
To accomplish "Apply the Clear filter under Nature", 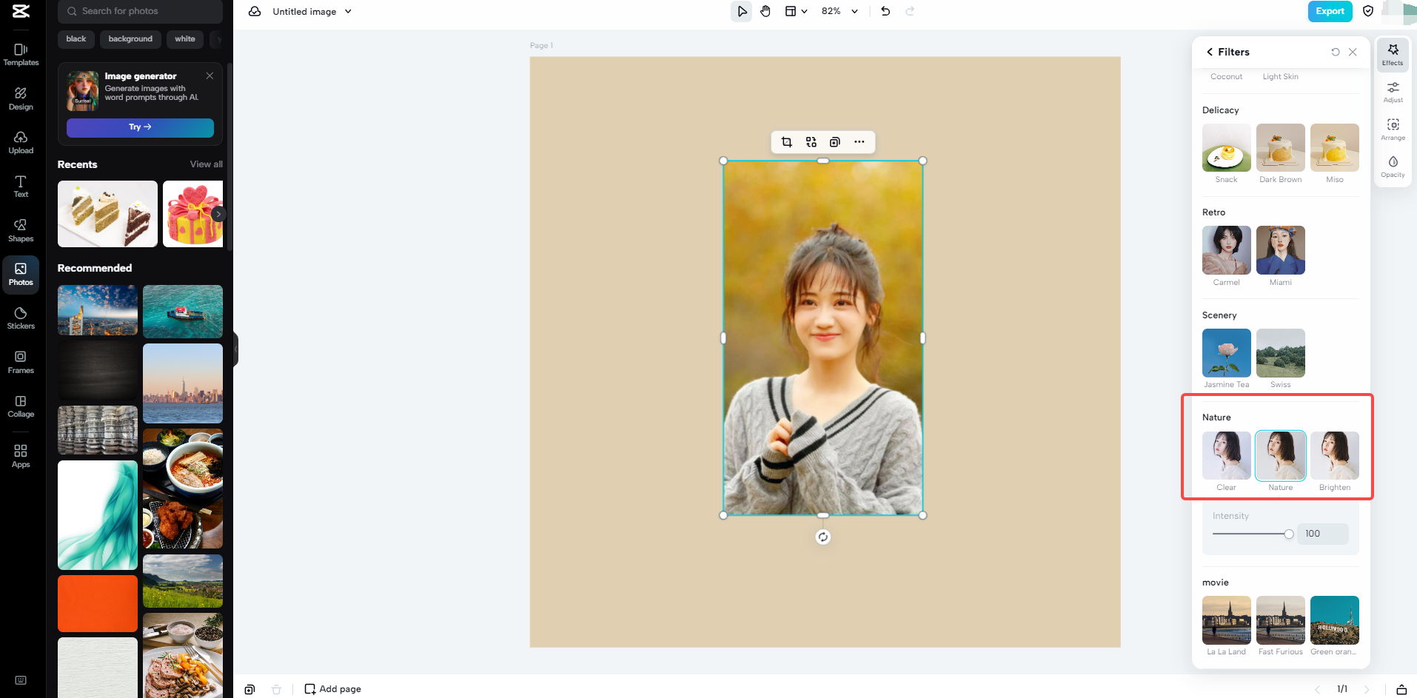I will click(1226, 455).
